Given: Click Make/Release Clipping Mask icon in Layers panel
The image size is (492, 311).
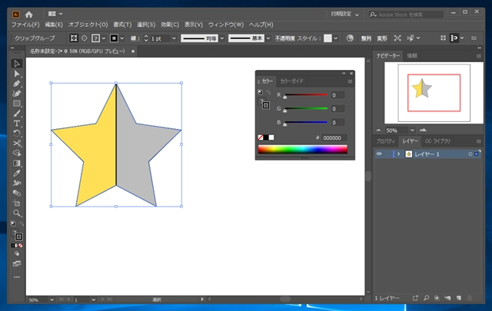Looking at the screenshot, I should (x=437, y=298).
